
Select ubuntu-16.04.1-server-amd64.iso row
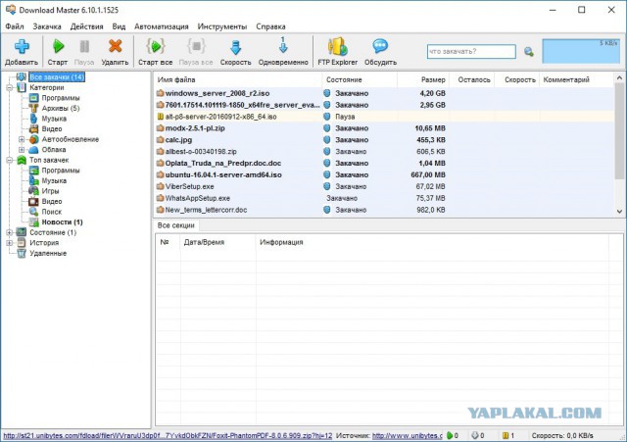coord(384,175)
